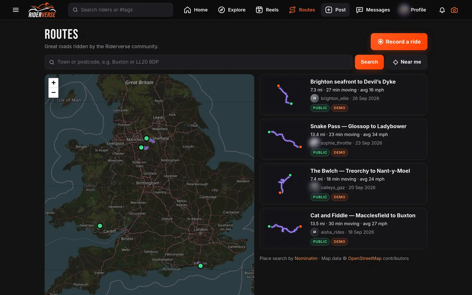Click the Brighton route thumbnail

click(285, 95)
